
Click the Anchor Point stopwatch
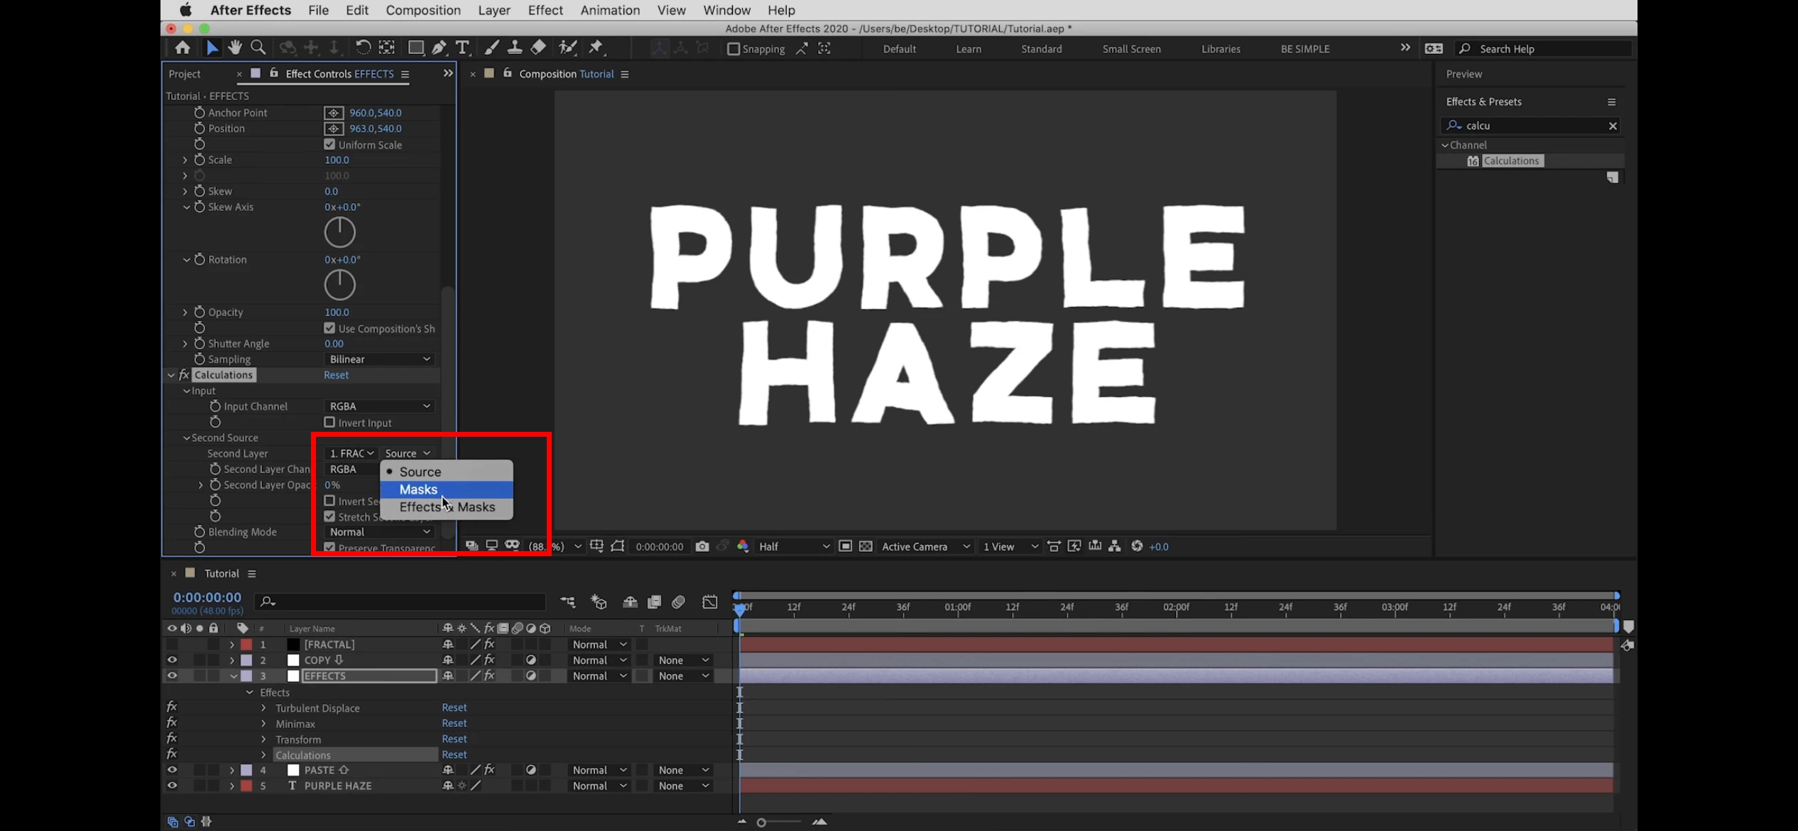pyautogui.click(x=200, y=113)
